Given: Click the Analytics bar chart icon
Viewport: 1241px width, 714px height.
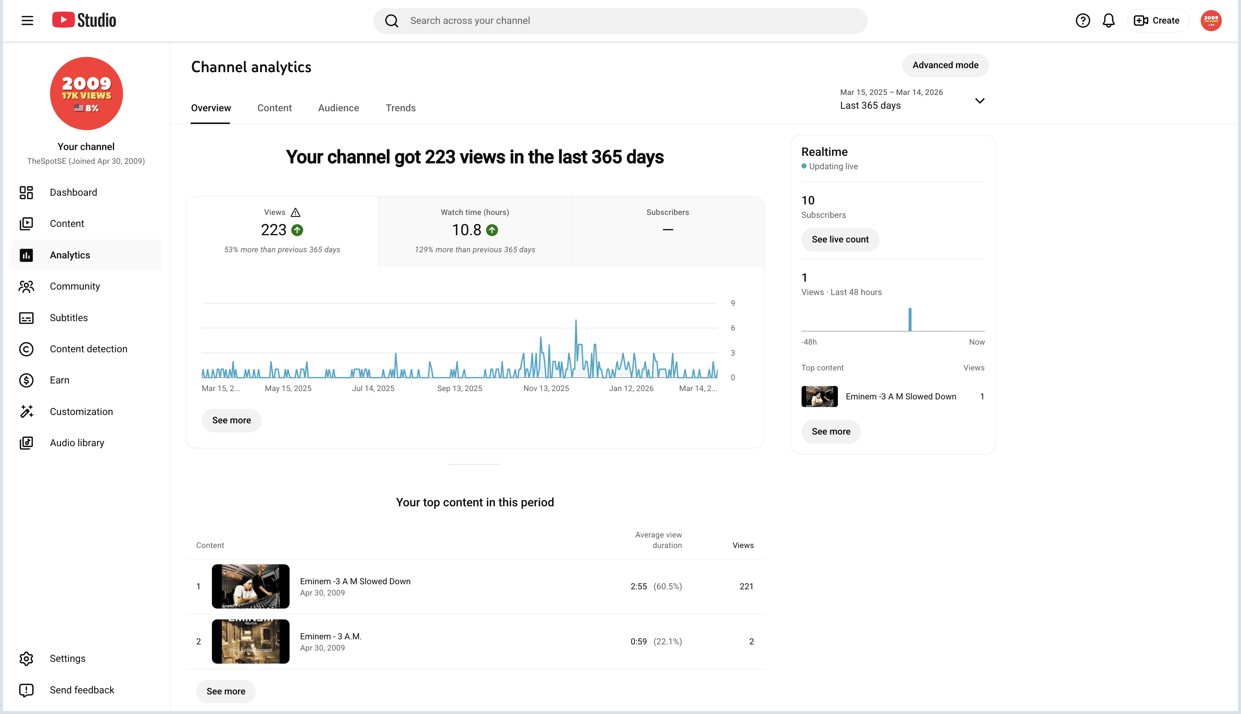Looking at the screenshot, I should click(x=26, y=255).
